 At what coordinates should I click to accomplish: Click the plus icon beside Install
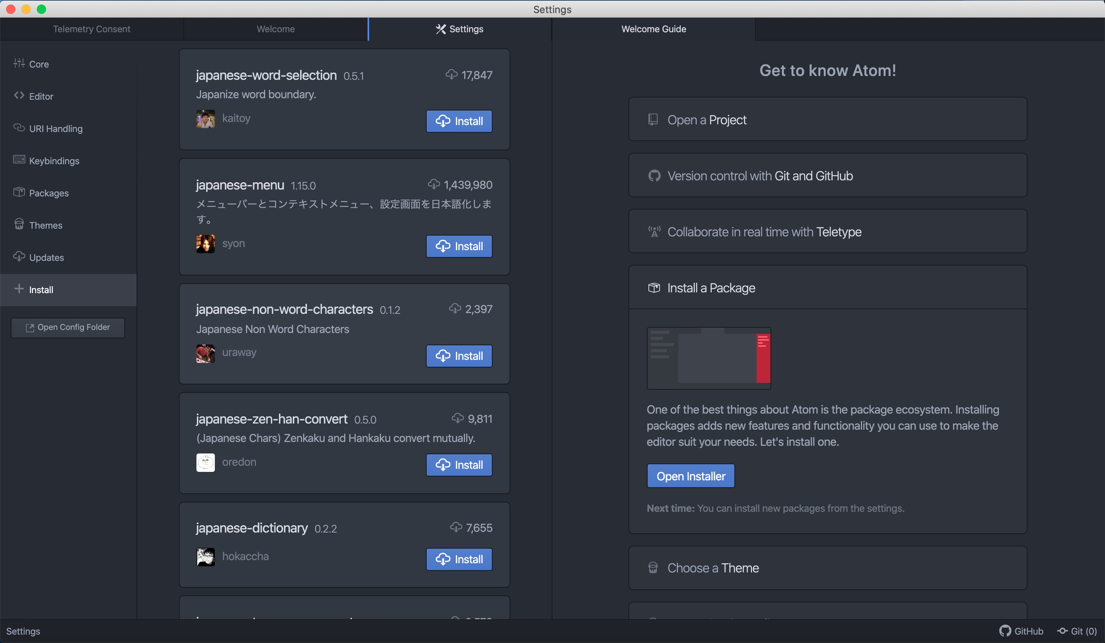tap(19, 289)
